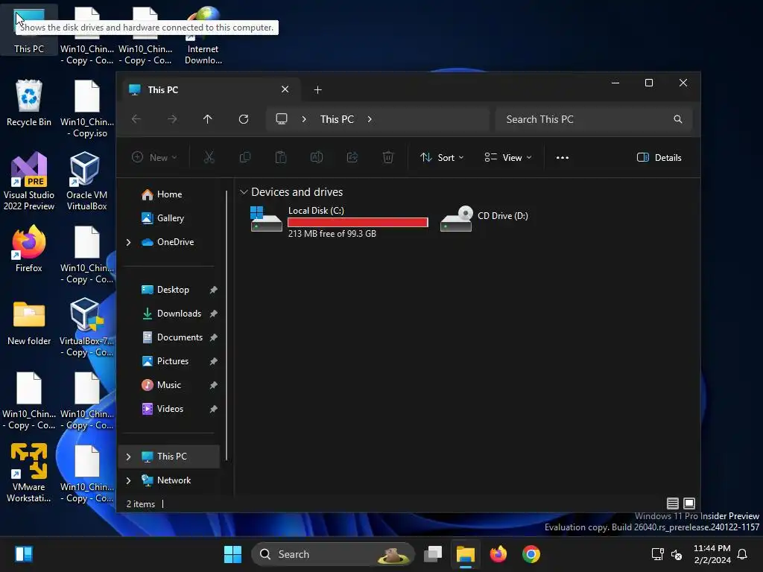Image resolution: width=763 pixels, height=572 pixels.
Task: Select the This PC Explorer tab
Action: (209, 90)
